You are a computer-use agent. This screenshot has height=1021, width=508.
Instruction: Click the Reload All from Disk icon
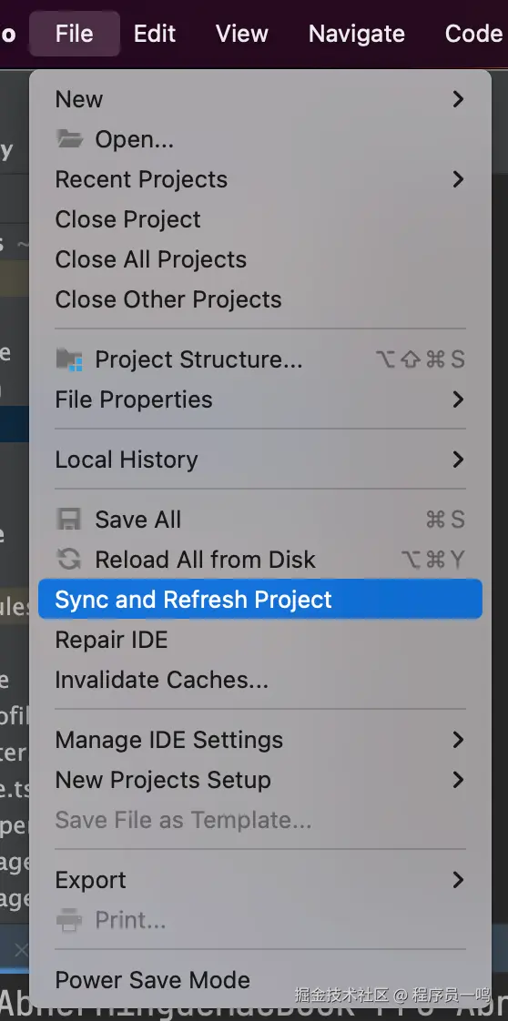pyautogui.click(x=69, y=560)
